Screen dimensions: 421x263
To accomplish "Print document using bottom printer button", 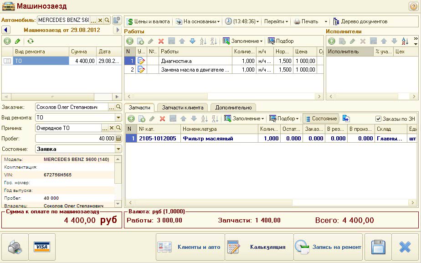I will pyautogui.click(x=15, y=247).
